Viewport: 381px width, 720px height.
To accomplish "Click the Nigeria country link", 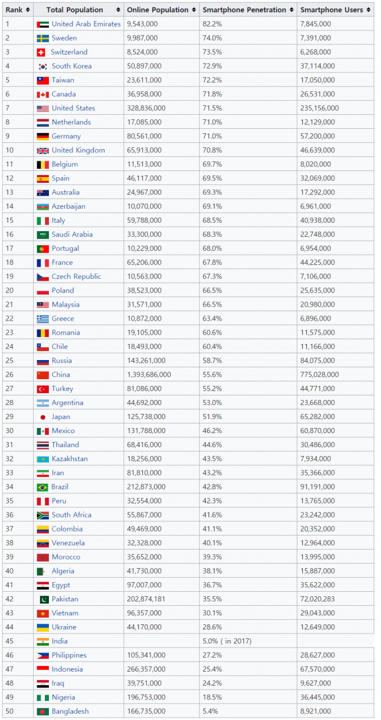I will (x=63, y=697).
